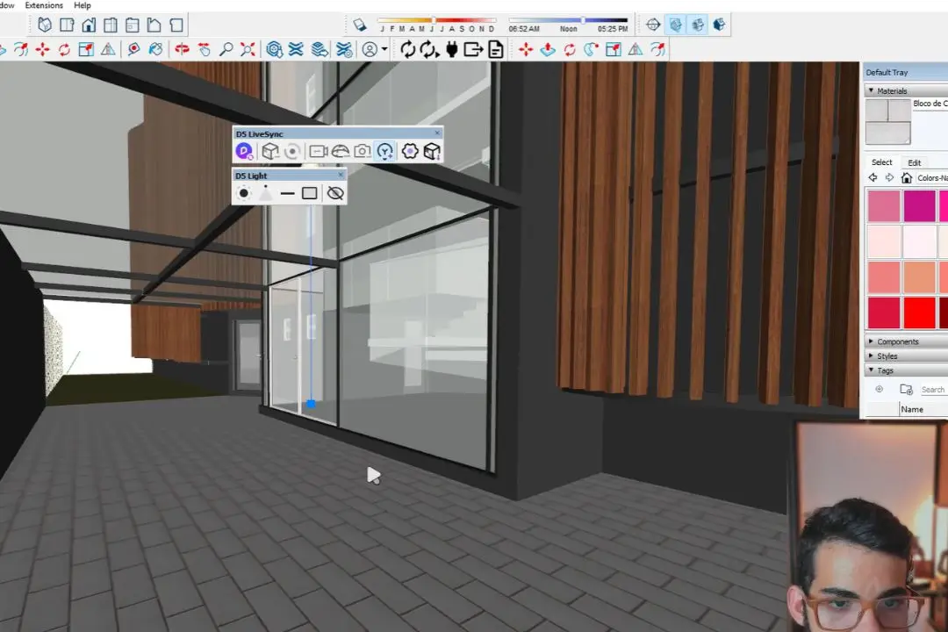Click the black document icon

tap(496, 49)
